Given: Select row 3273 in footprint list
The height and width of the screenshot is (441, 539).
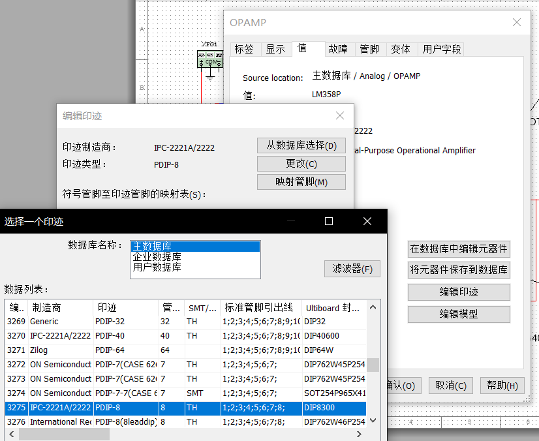Looking at the screenshot, I should click(x=185, y=379).
